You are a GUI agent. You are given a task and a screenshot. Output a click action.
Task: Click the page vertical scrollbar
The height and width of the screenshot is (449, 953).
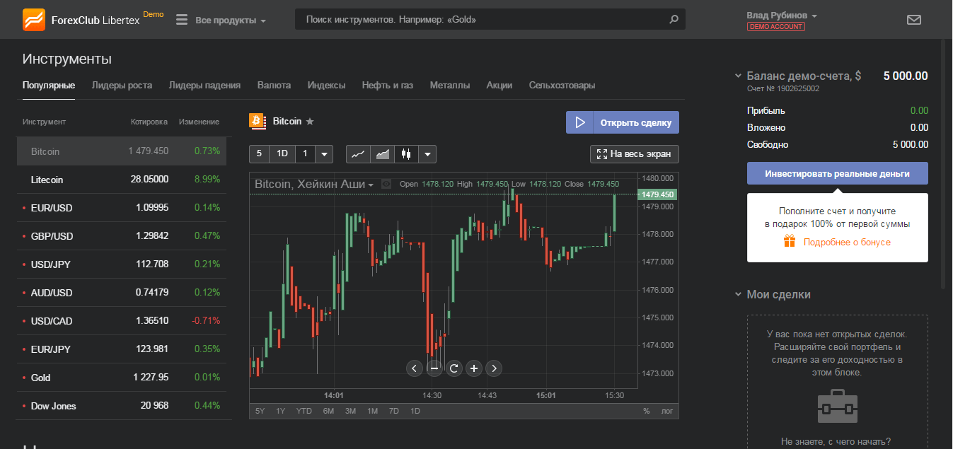(x=944, y=163)
